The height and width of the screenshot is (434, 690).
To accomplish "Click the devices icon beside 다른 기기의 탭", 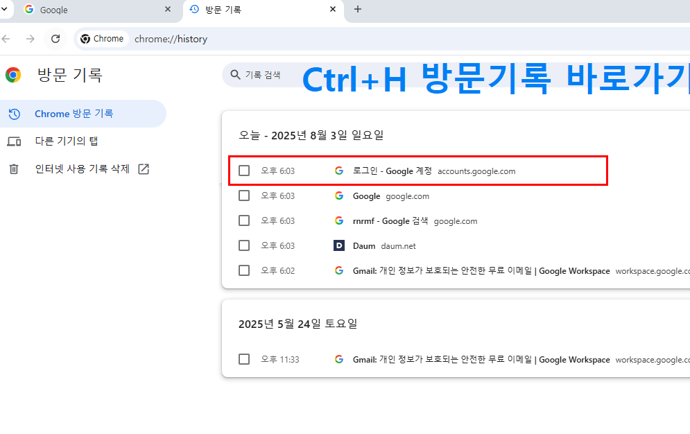I will [14, 141].
